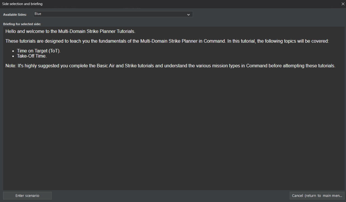Cancel and return to main menu
This screenshot has width=346, height=202.
pyautogui.click(x=317, y=196)
